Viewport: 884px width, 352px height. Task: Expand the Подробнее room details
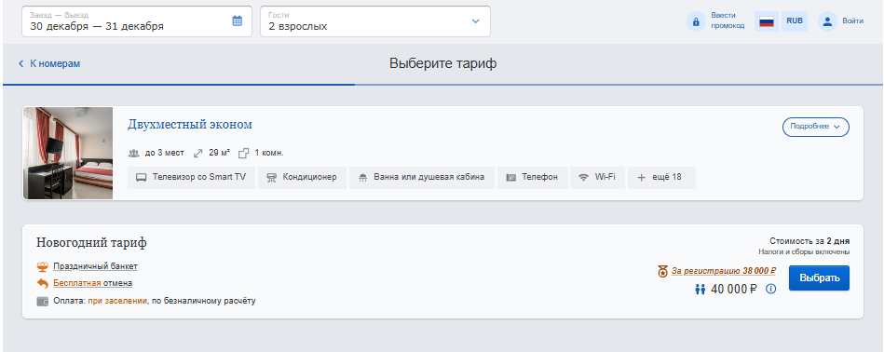click(815, 127)
